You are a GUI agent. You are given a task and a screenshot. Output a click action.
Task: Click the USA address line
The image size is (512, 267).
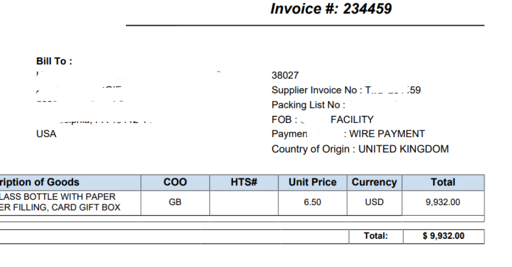46,134
